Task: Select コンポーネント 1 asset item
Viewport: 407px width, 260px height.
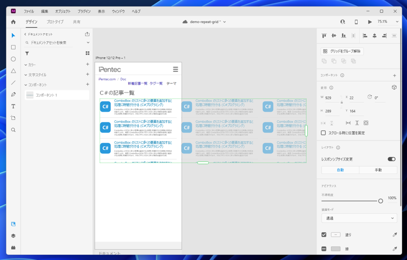Action: 57,95
